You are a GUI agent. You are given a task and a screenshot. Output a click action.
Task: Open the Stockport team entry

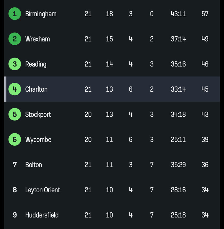38,114
